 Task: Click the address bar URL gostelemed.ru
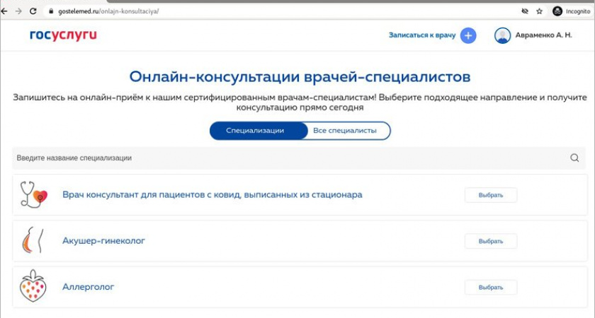[108, 11]
